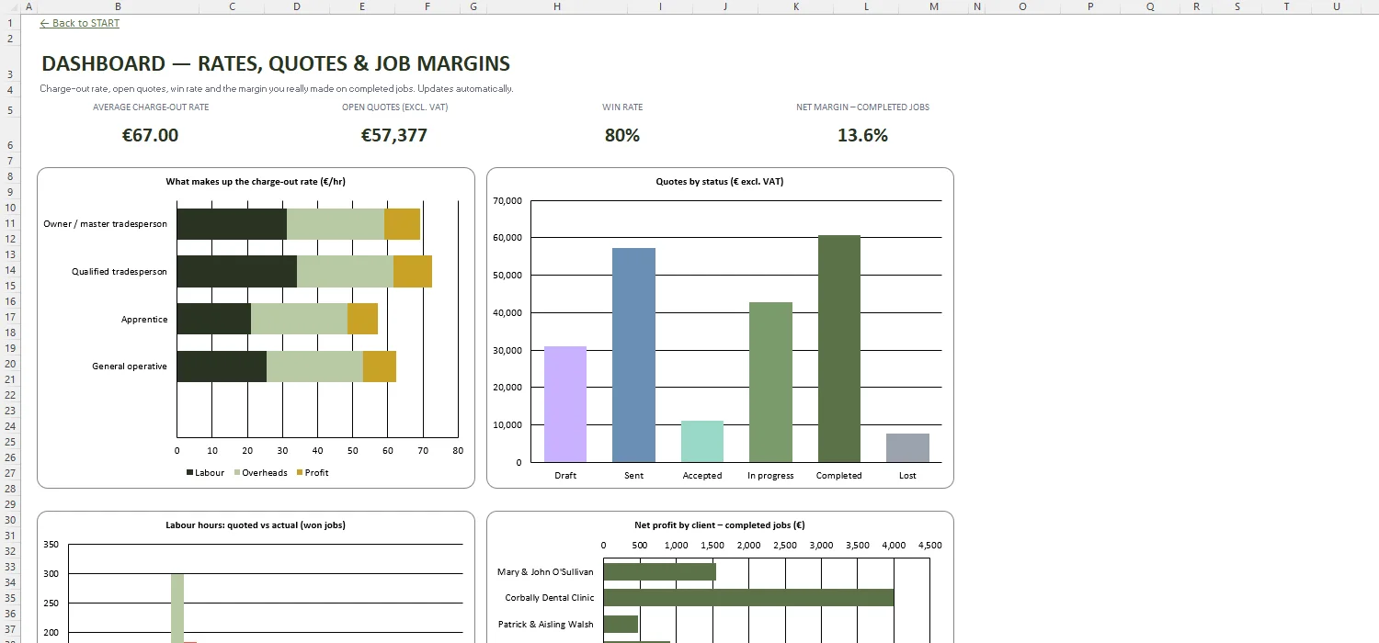Click the dashboard title 'RATES, QUOTES & JOB MARGINS'

point(354,63)
